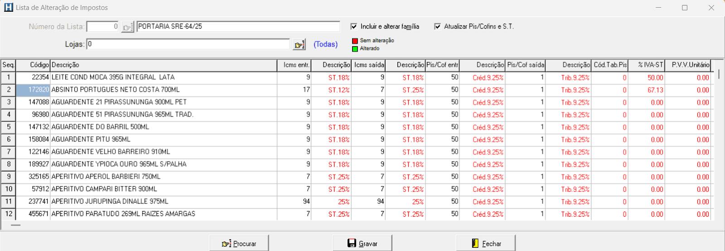Click the Pis/Cof entr column header
Screen dimensions: 725x251
[443, 65]
